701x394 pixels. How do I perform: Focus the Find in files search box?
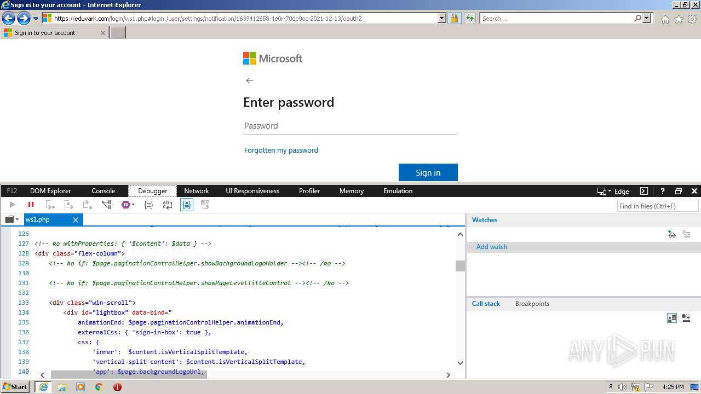point(658,206)
